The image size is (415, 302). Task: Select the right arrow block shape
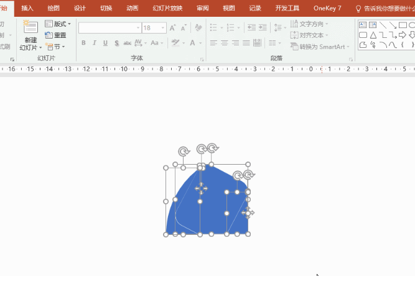point(403,35)
